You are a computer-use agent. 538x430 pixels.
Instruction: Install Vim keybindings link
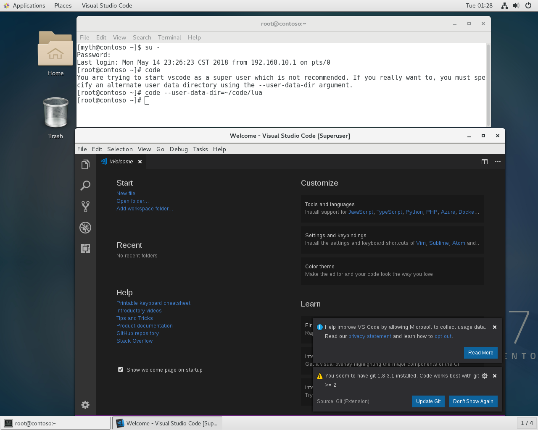click(421, 243)
